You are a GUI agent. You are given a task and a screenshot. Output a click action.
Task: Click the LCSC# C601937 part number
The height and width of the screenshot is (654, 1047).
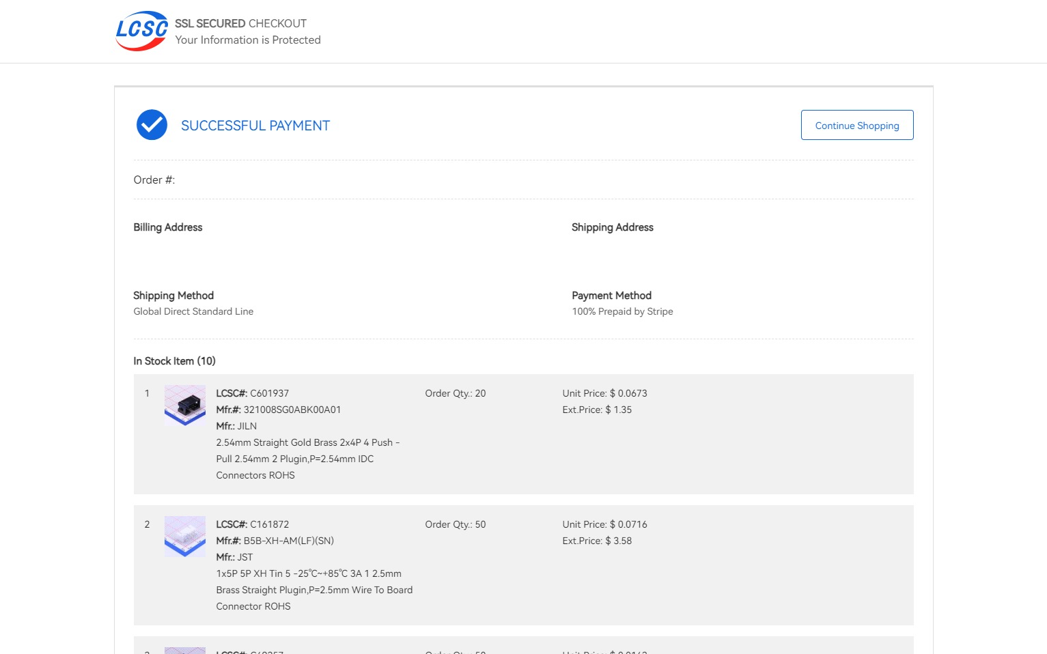269,393
